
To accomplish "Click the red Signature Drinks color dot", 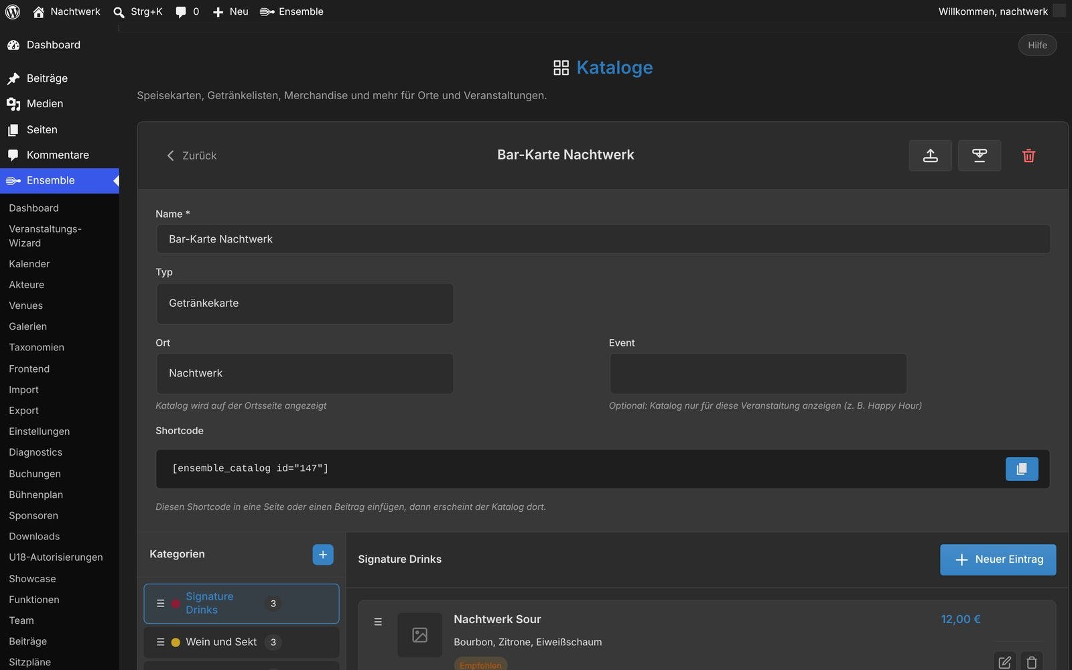I will [x=176, y=604].
